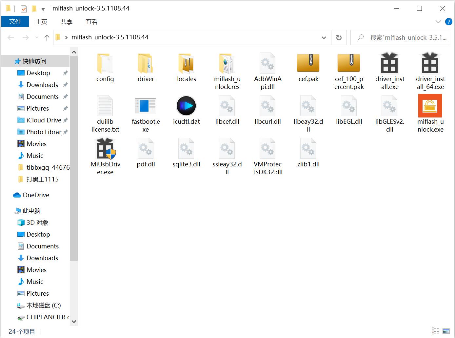455x338 pixels.
Task: Open recent locations dropdown arrow
Action: tap(37, 38)
